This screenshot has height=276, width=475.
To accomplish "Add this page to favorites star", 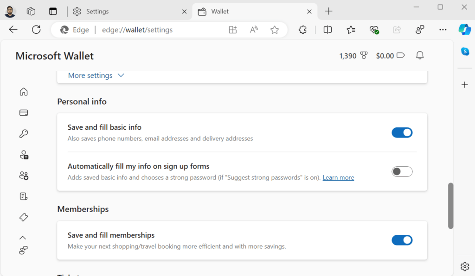I will [275, 30].
